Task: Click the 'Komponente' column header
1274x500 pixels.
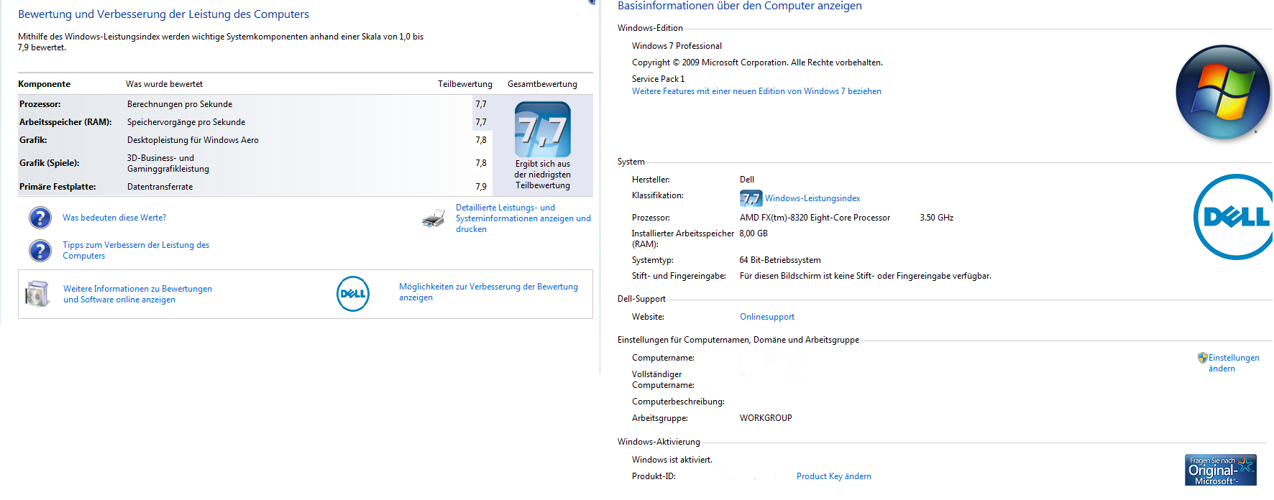Action: click(x=44, y=84)
